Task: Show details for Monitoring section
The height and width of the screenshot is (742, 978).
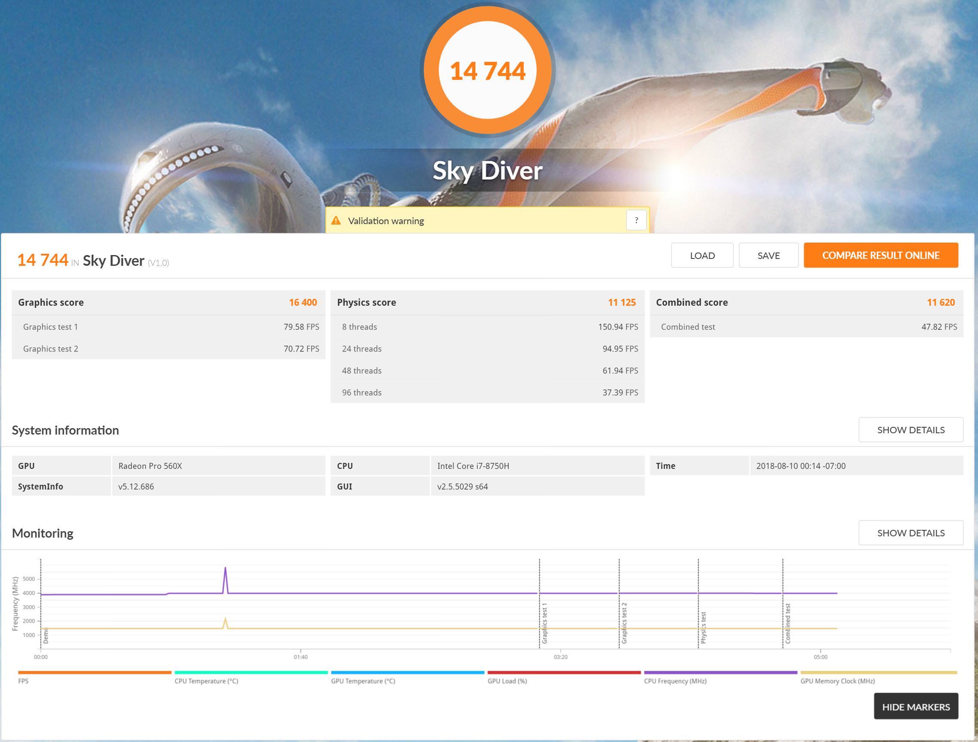Action: tap(910, 533)
